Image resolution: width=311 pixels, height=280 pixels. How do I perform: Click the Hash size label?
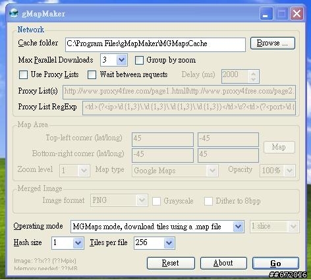tap(28, 242)
